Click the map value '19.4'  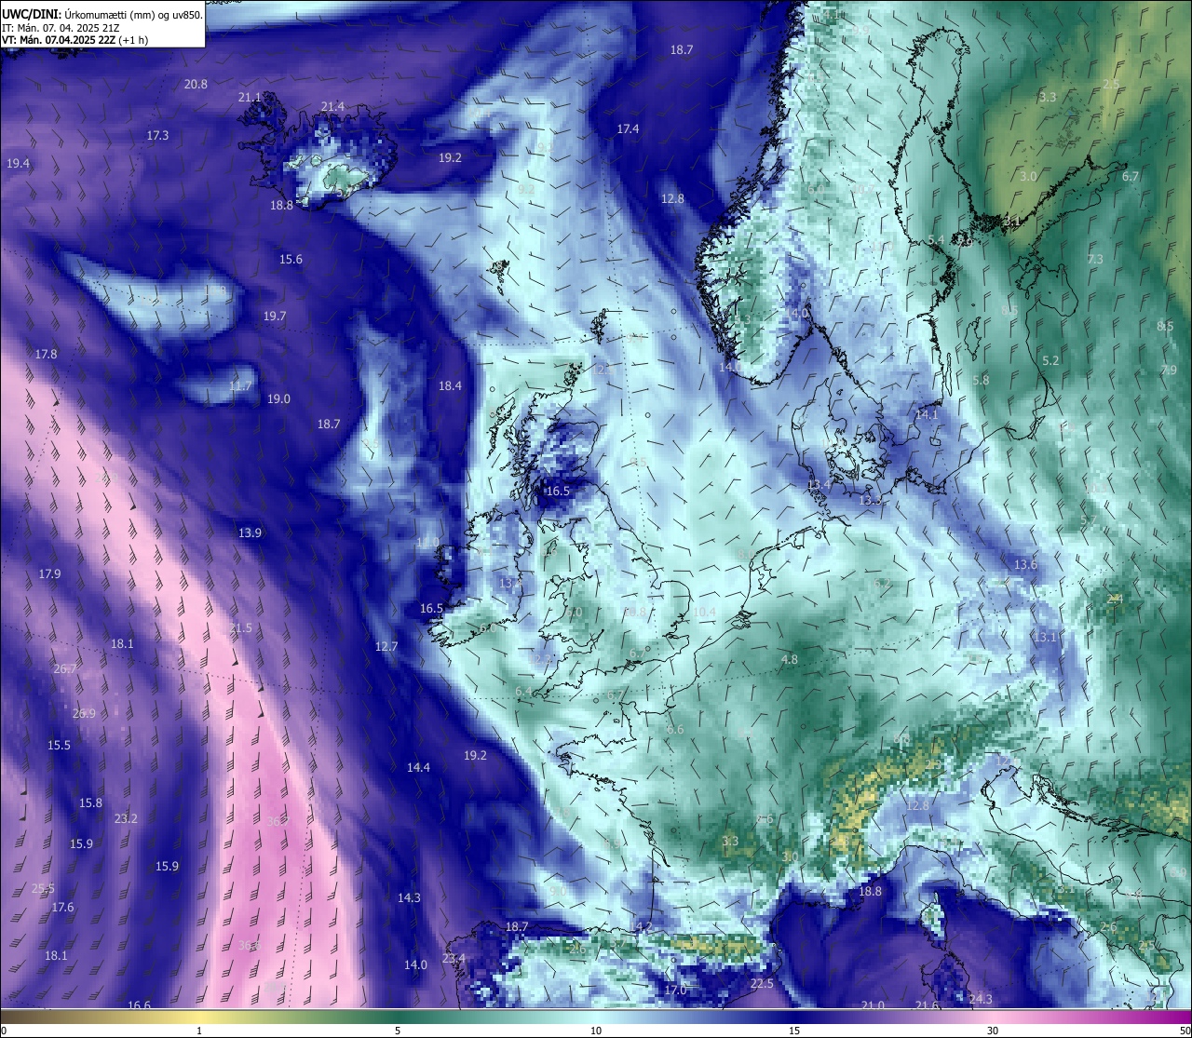coord(18,164)
